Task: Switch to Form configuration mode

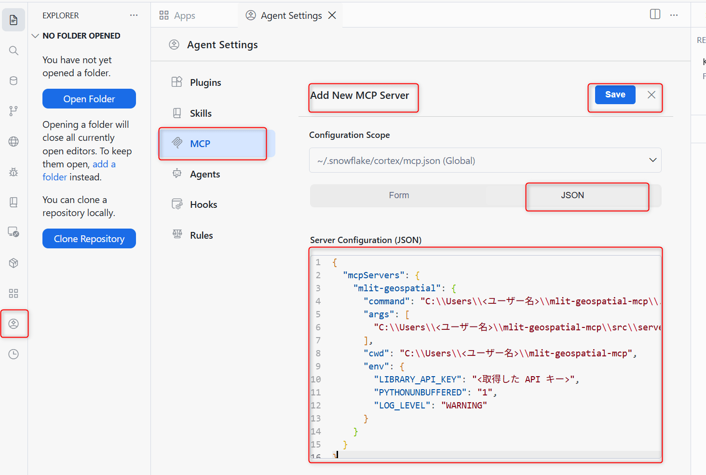Action: coord(399,195)
